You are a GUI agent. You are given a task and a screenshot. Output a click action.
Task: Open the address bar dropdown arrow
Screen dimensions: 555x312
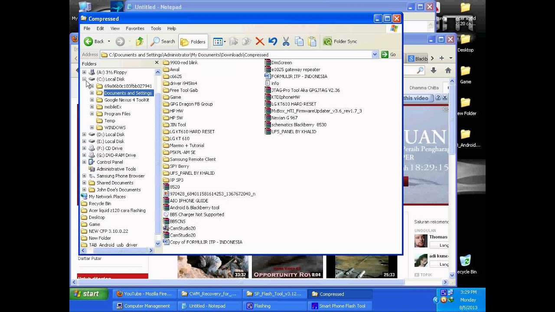[375, 55]
